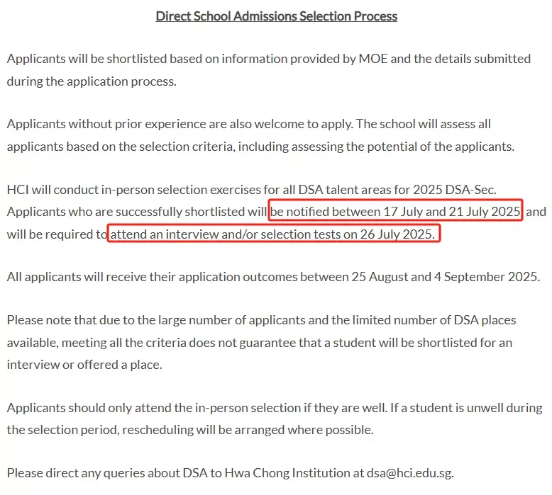Screen dimensions: 552x495
Task: Click the dsa@hci.edu.sg email address
Action: tap(409, 473)
